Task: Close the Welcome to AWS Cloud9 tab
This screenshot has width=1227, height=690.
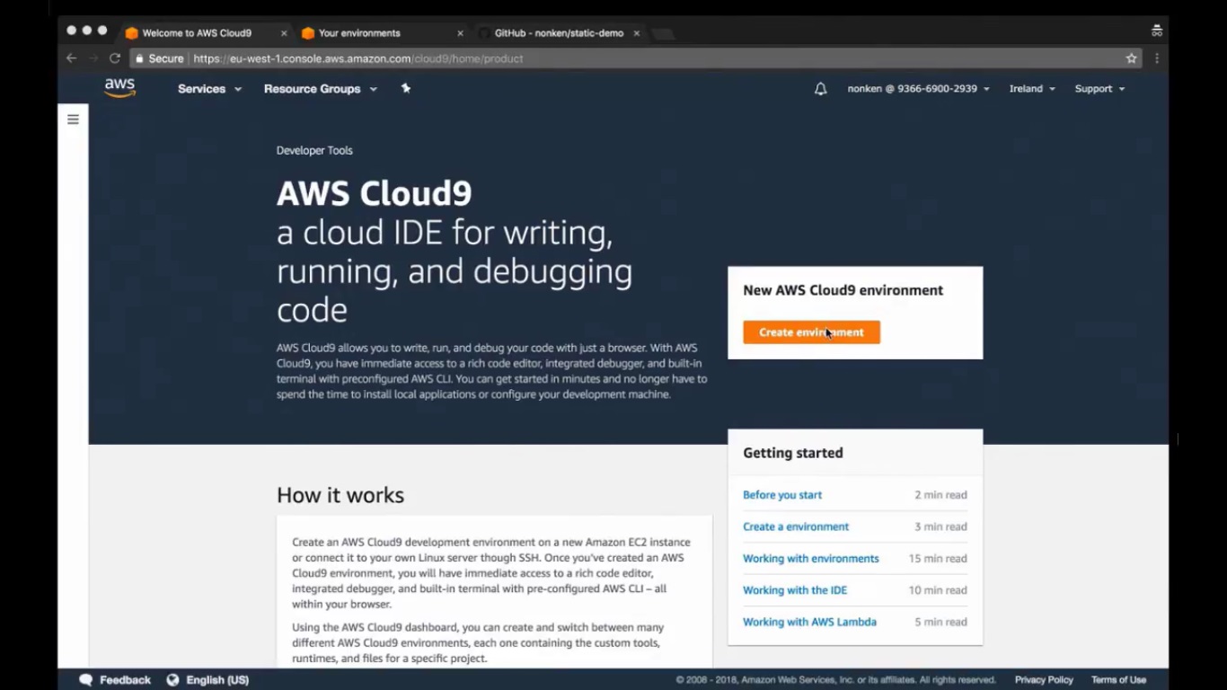Action: coord(284,33)
